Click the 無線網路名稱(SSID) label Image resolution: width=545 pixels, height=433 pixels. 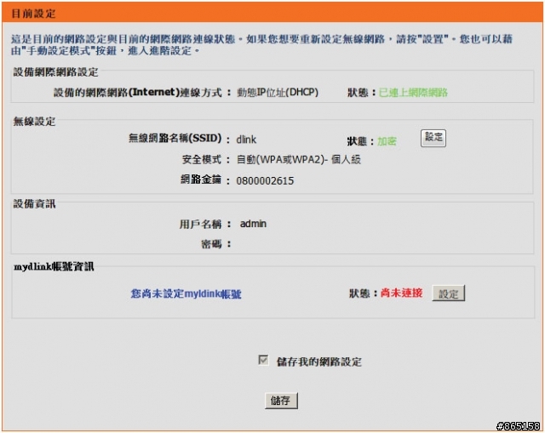point(175,138)
